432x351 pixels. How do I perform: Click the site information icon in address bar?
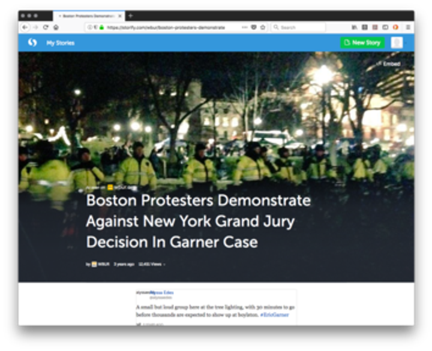point(89,27)
